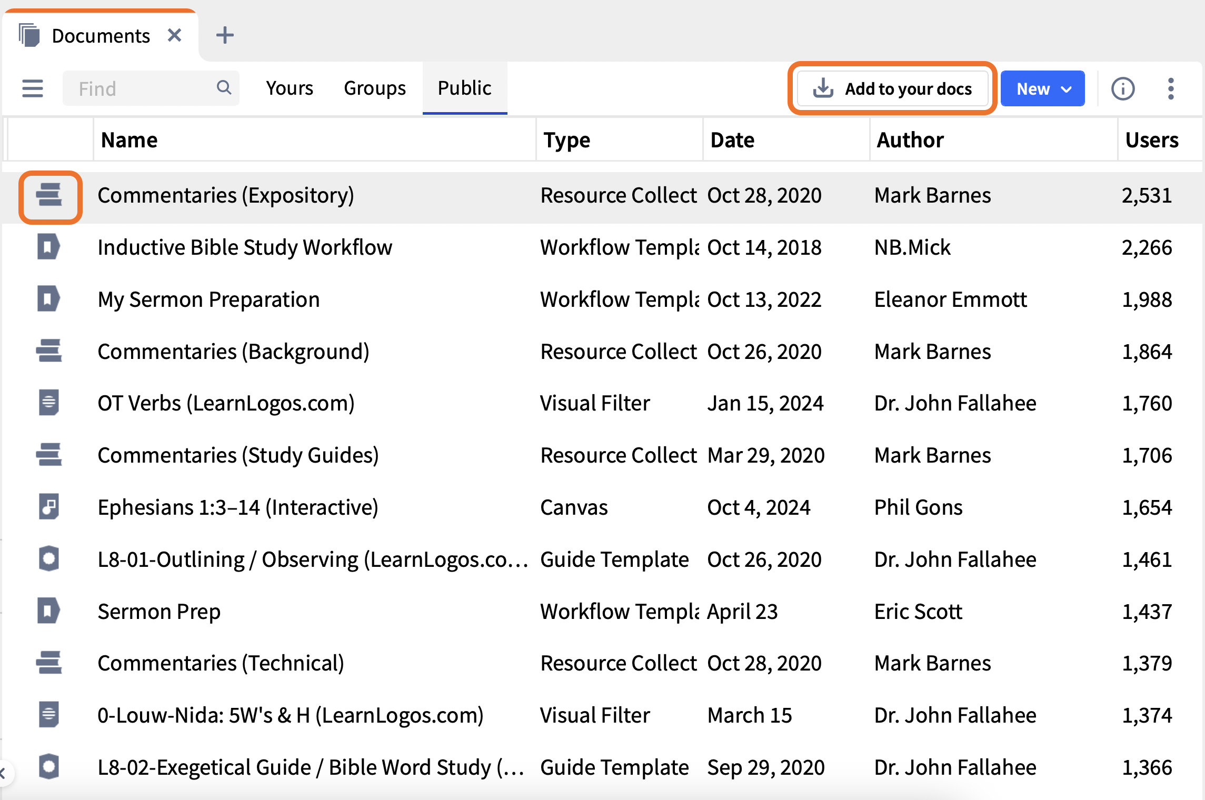This screenshot has height=800, width=1205.
Task: Select My Sermon Preparation name
Action: [208, 299]
